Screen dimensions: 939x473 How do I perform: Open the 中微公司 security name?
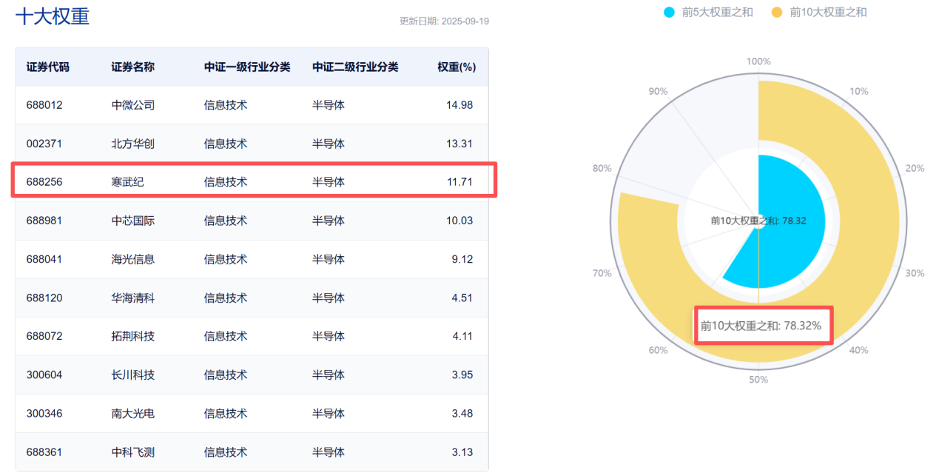click(133, 105)
